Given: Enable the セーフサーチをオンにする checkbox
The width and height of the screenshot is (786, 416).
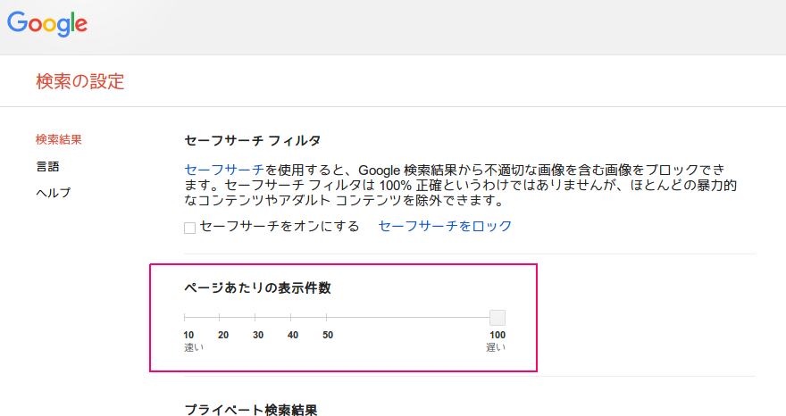Looking at the screenshot, I should [189, 228].
